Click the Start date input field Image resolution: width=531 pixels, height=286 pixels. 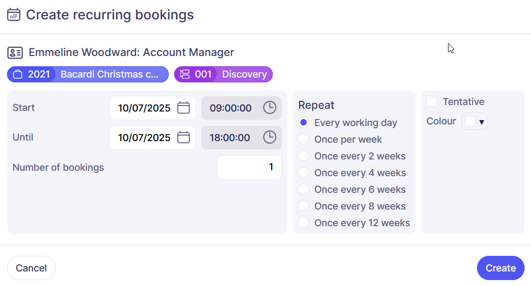coord(144,108)
